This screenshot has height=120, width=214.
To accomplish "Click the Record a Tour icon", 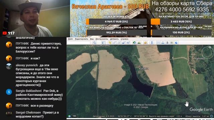I will (128, 43).
